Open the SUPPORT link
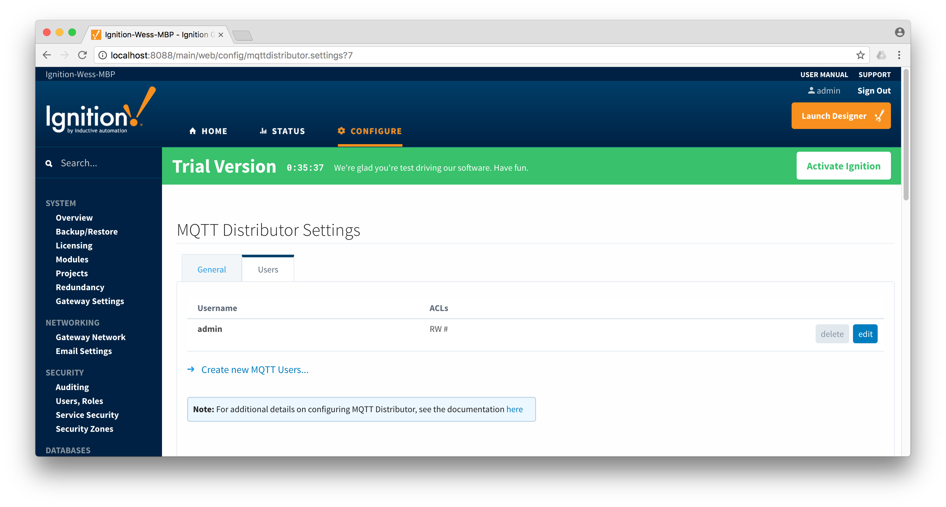Screen dimensions: 946x507 874,75
